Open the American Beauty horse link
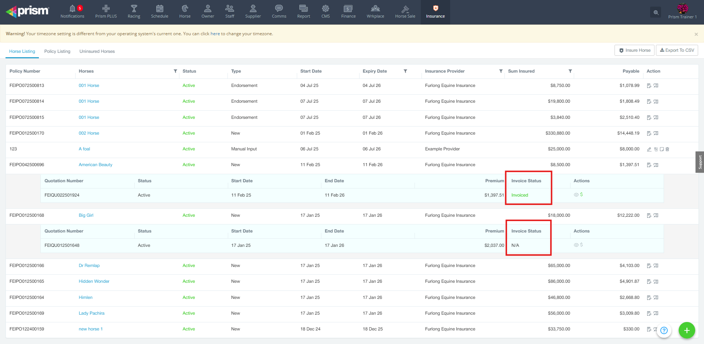 click(x=95, y=165)
